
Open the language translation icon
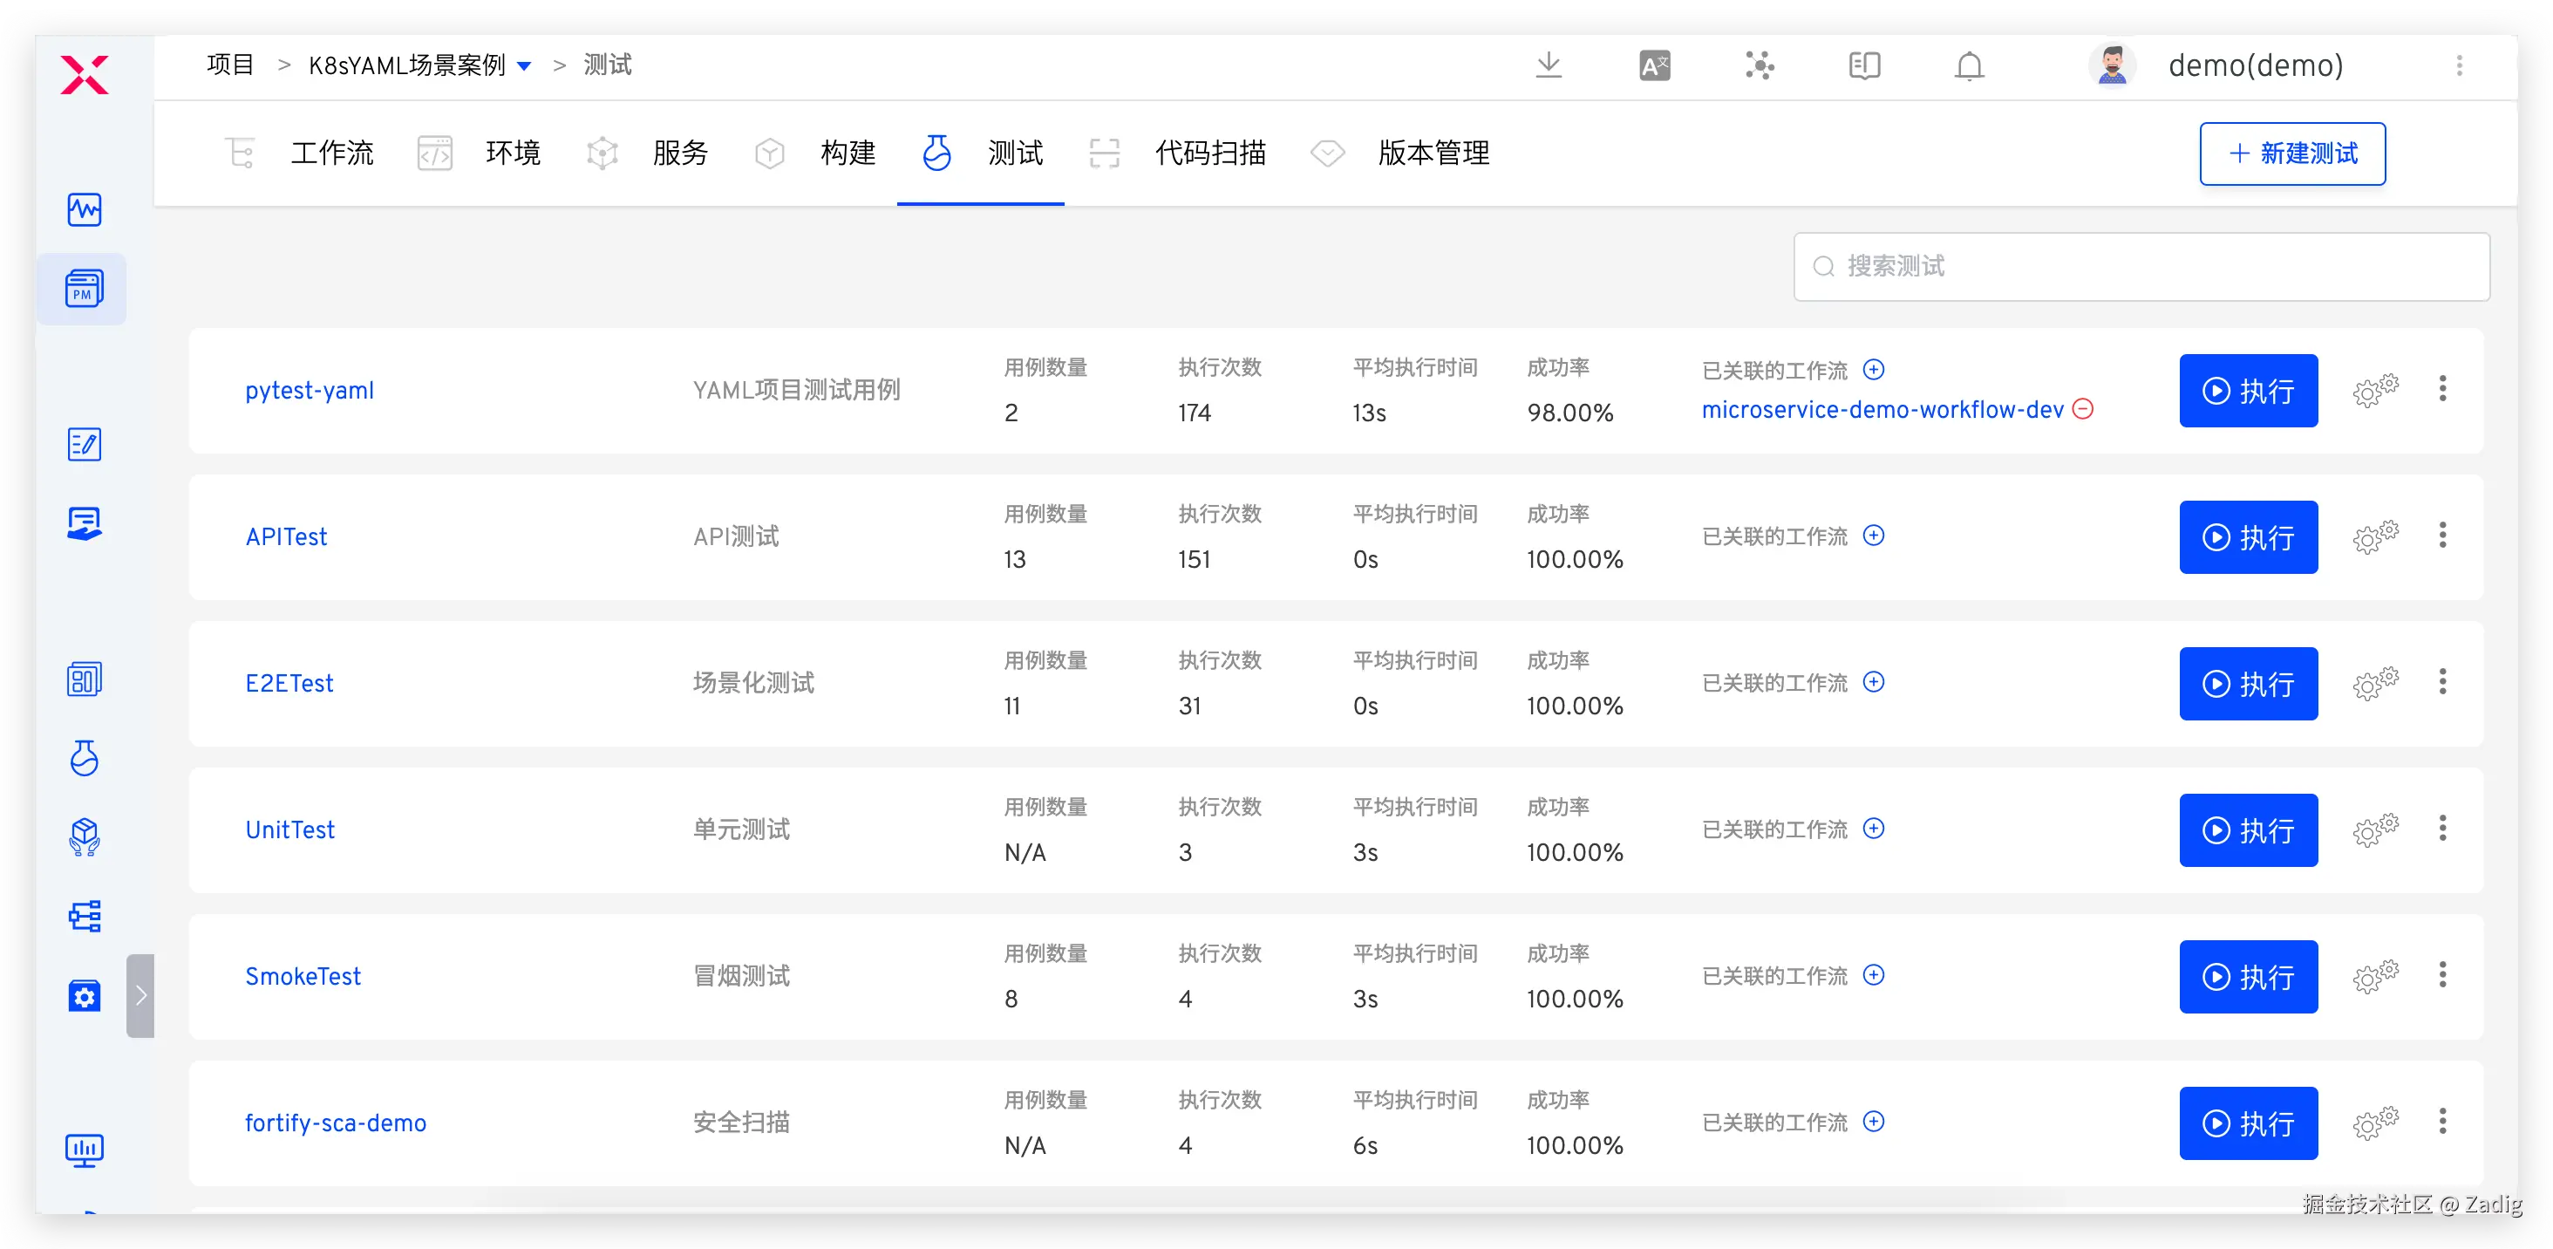click(1654, 65)
